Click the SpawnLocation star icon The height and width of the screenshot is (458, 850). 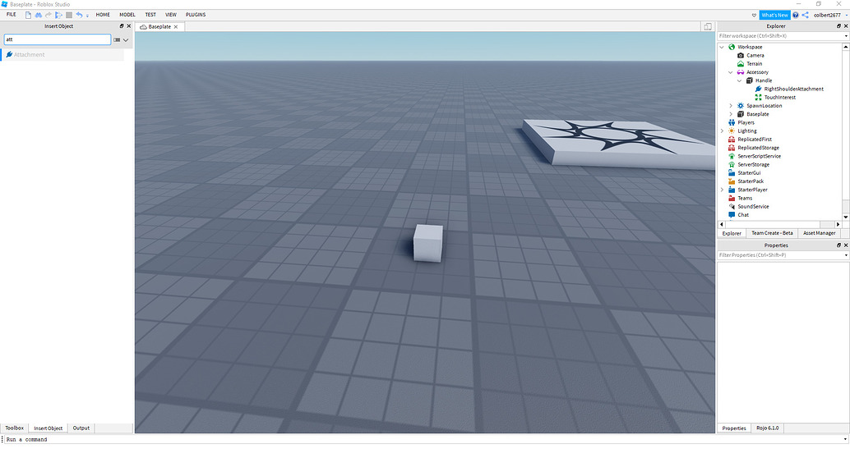pos(741,106)
